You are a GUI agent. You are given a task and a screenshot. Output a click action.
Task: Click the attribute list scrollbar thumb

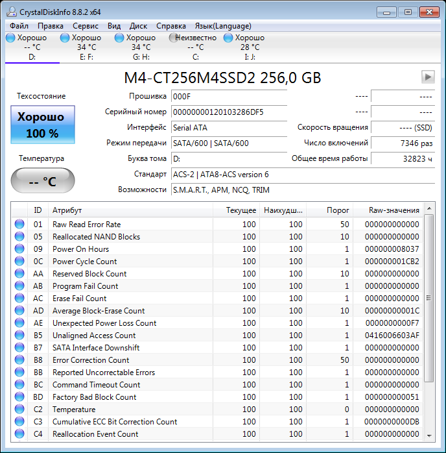click(x=429, y=298)
